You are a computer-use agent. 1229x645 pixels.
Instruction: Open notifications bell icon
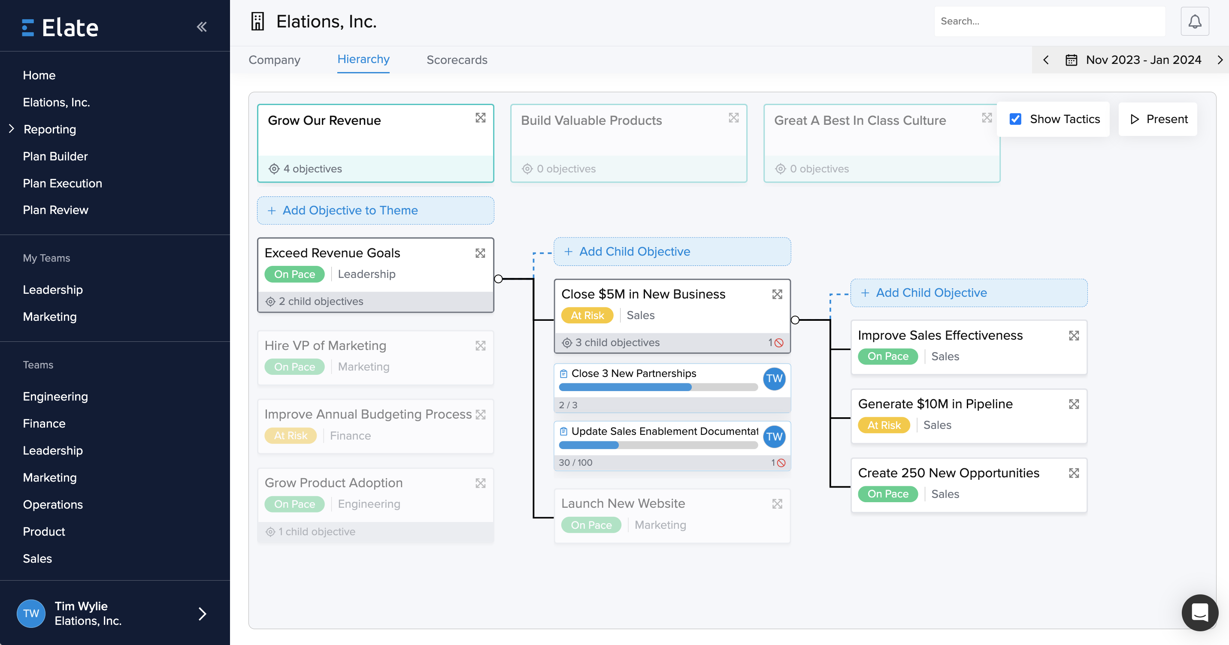click(1194, 21)
